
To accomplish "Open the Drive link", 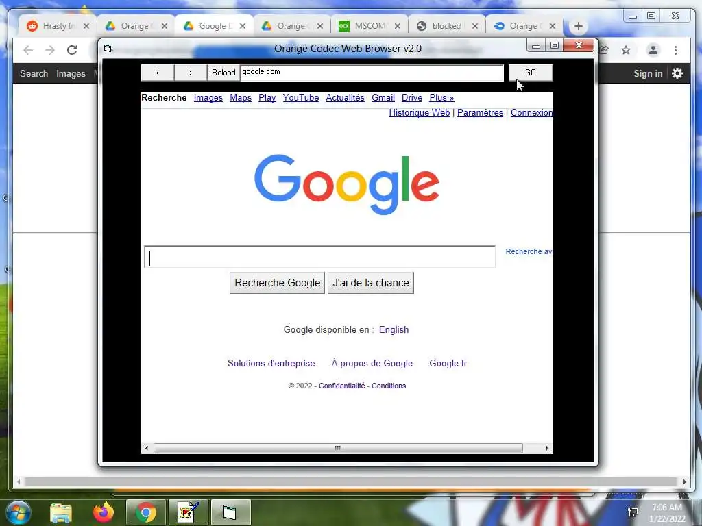I will 412,97.
